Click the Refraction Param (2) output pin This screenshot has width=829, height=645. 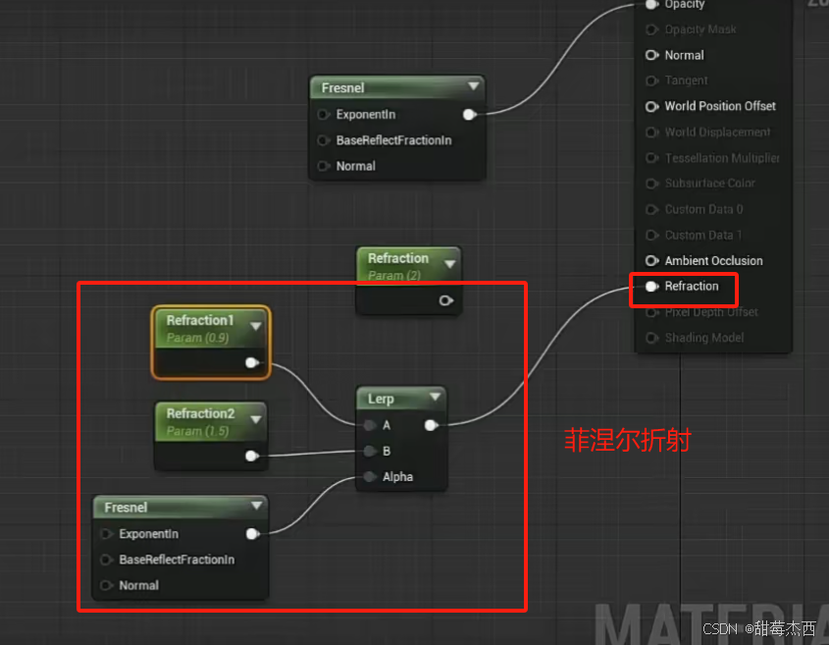(x=445, y=300)
